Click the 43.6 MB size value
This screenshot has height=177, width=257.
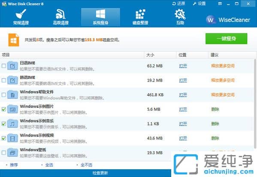(155, 138)
